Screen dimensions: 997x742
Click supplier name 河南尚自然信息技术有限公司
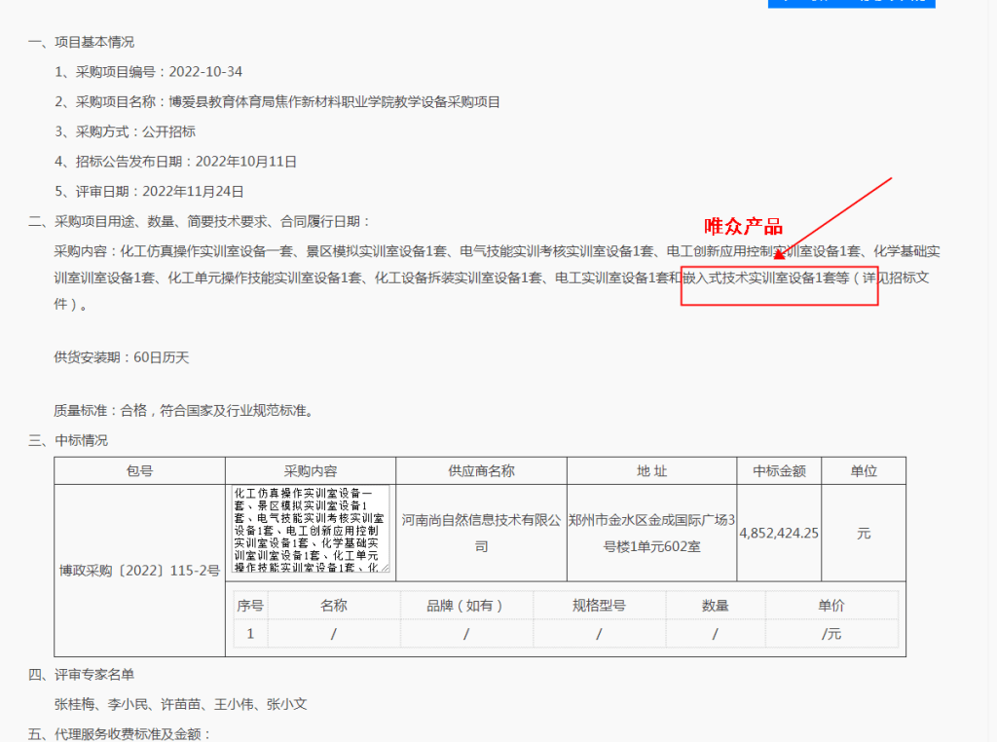(x=481, y=534)
